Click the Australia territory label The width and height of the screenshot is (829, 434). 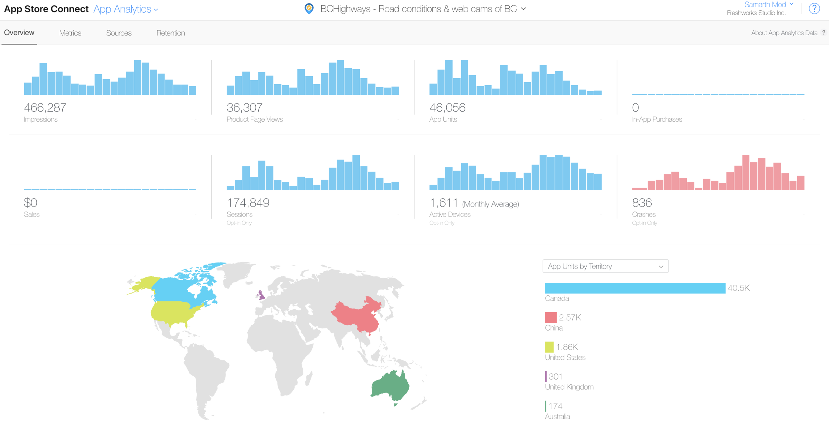(557, 416)
